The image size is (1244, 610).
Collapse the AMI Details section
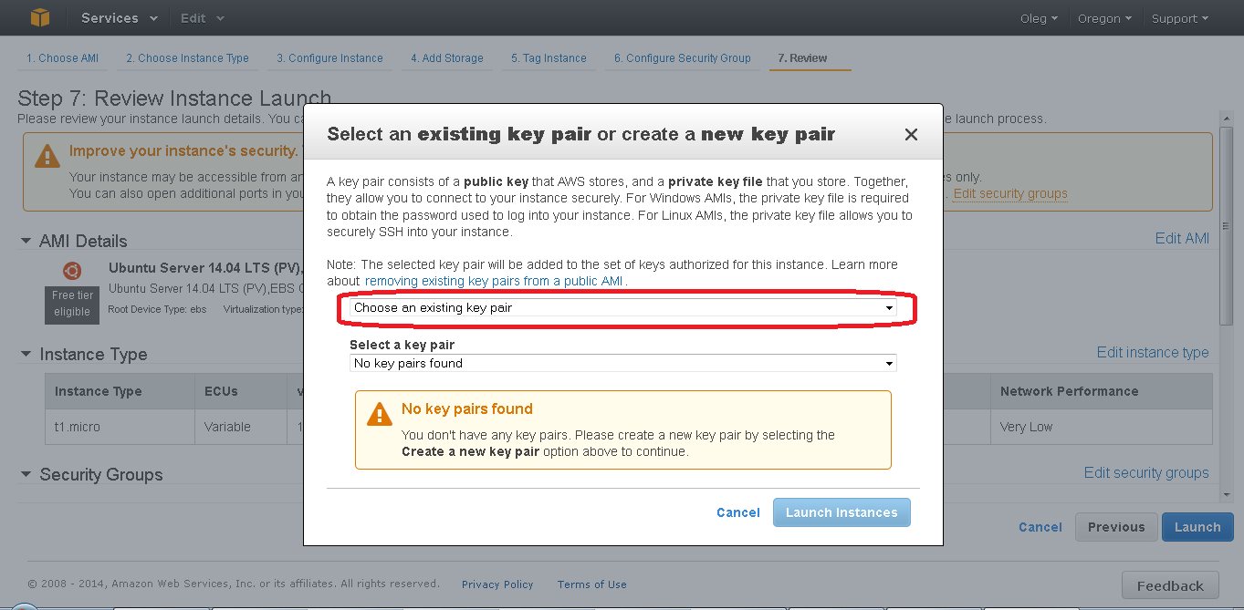[x=26, y=241]
